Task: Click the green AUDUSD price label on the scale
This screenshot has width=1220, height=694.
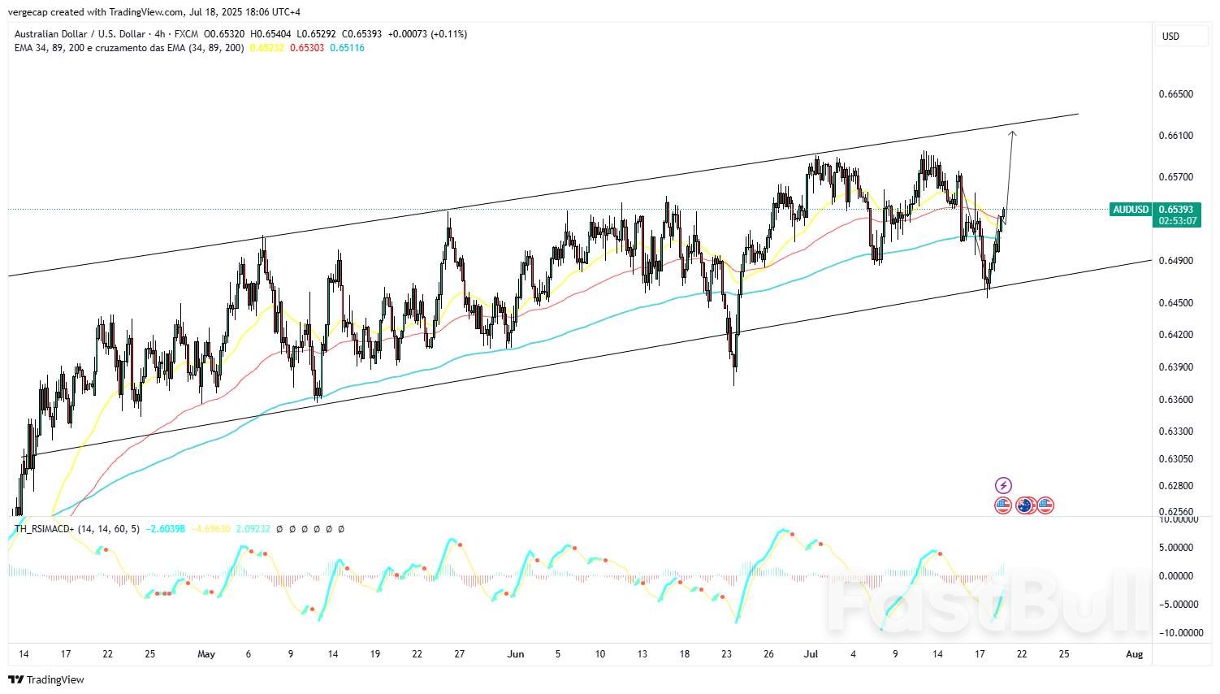Action: [1131, 210]
